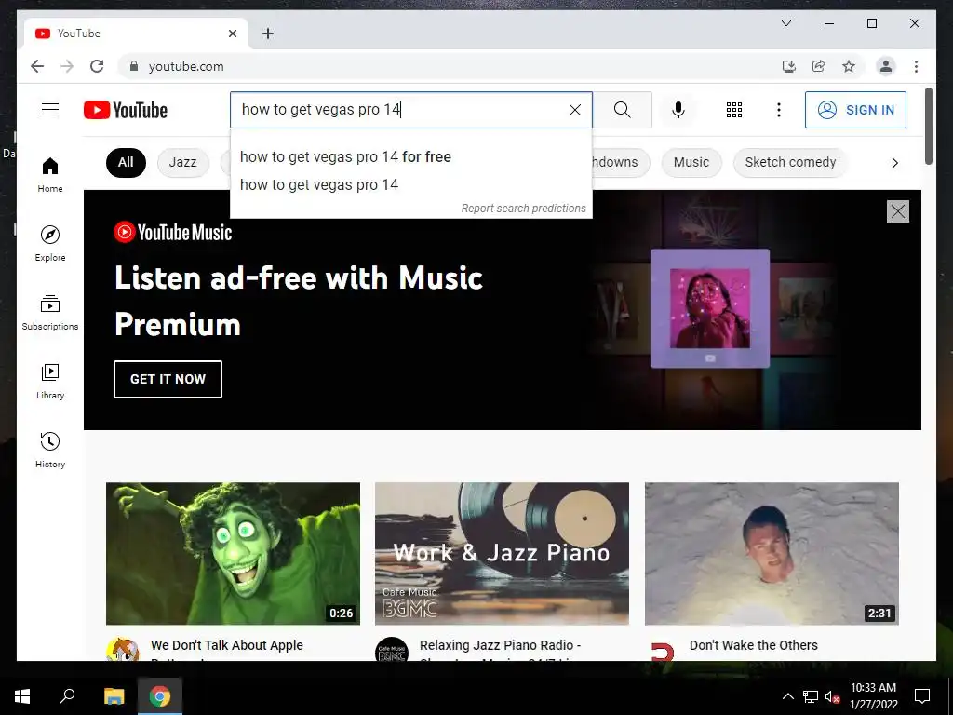Click GET IT NOW button

pyautogui.click(x=168, y=379)
